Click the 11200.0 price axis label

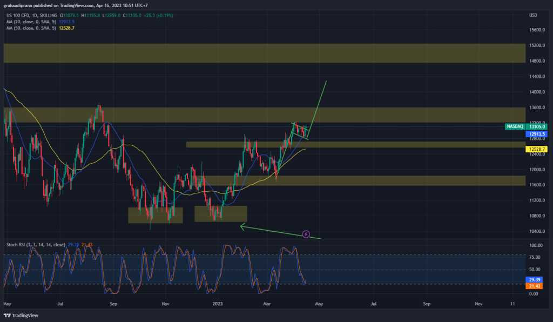[537, 200]
